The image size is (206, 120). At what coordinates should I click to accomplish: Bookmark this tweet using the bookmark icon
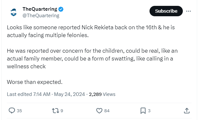click(143, 111)
